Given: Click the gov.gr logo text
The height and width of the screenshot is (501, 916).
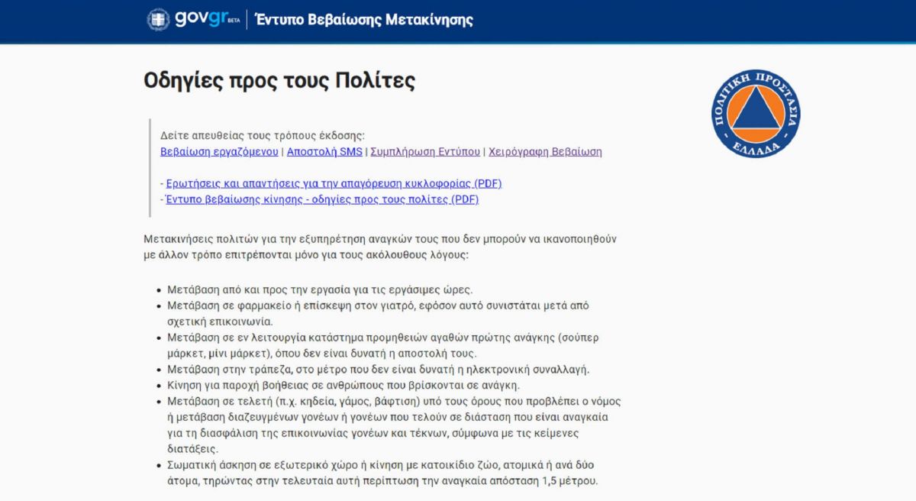Looking at the screenshot, I should pos(200,18).
